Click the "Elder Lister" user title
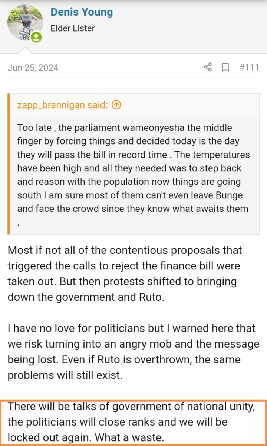The width and height of the screenshot is (267, 446). [x=73, y=28]
